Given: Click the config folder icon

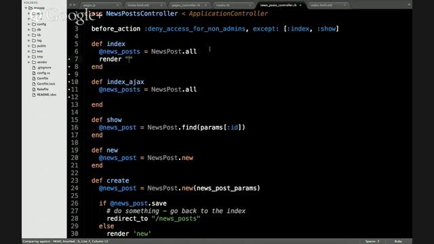Looking at the screenshot, I should pos(34,24).
